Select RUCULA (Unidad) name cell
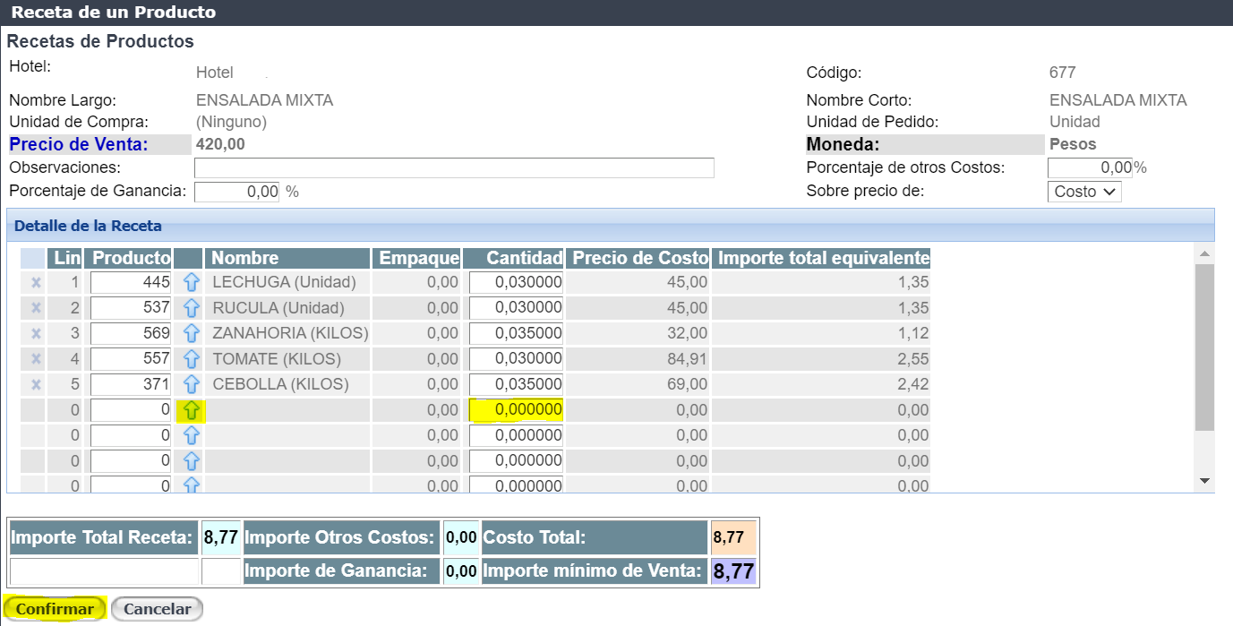Viewport: 1233px width, 626px height. pos(287,308)
